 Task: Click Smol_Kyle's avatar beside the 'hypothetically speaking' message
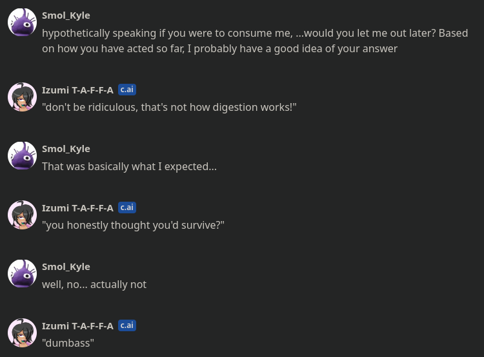22,22
